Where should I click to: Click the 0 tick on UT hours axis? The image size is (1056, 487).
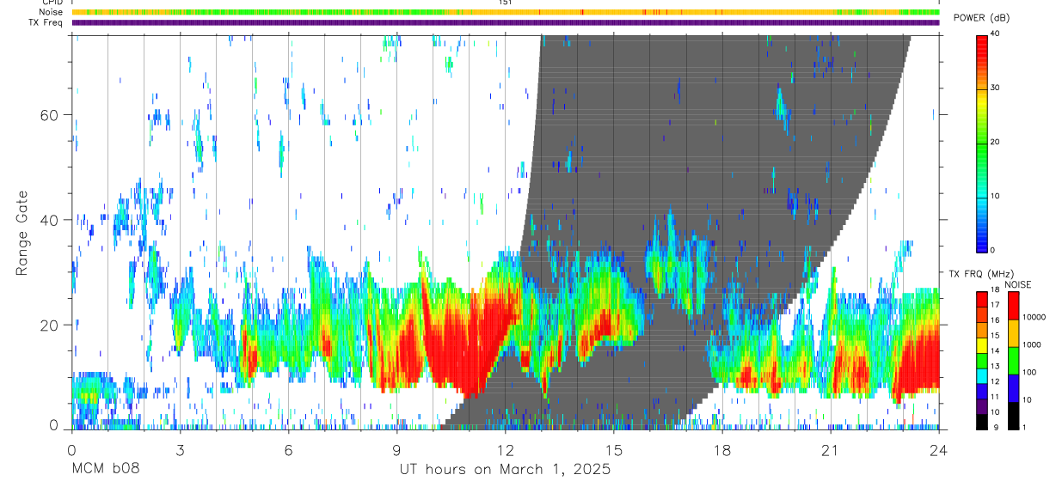(x=71, y=450)
